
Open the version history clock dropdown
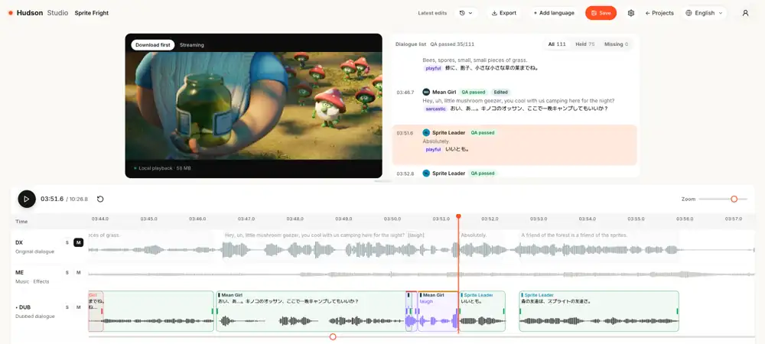466,13
